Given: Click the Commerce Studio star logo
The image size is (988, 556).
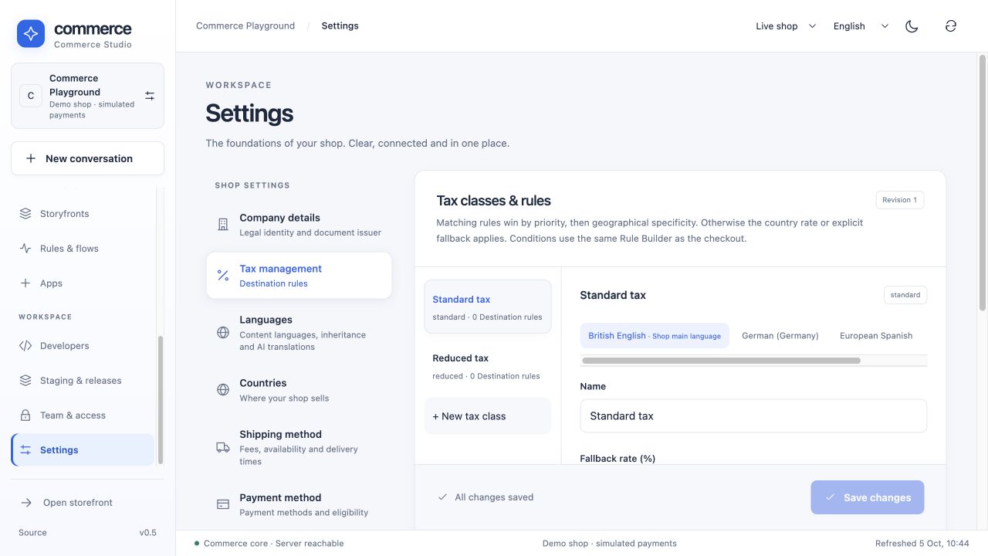Looking at the screenshot, I should point(31,34).
